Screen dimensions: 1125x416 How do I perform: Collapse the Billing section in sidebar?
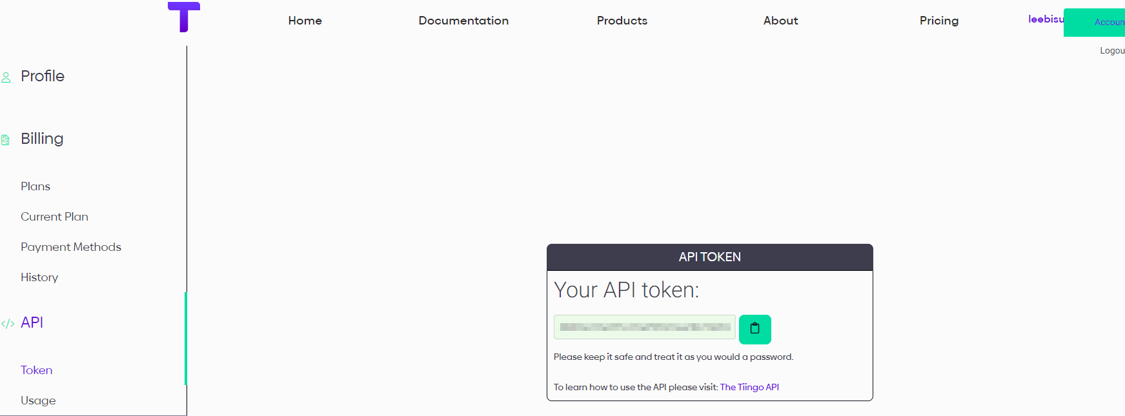pyautogui.click(x=42, y=139)
